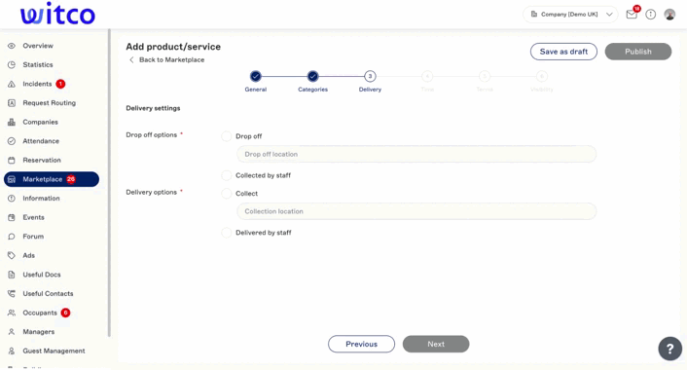Click the Guest Management label
The image size is (687, 370).
pyautogui.click(x=54, y=351)
